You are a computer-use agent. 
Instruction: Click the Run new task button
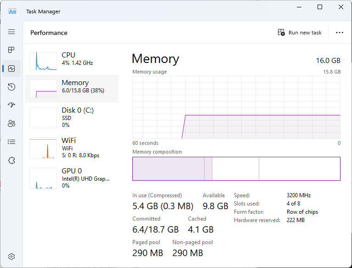pyautogui.click(x=300, y=33)
